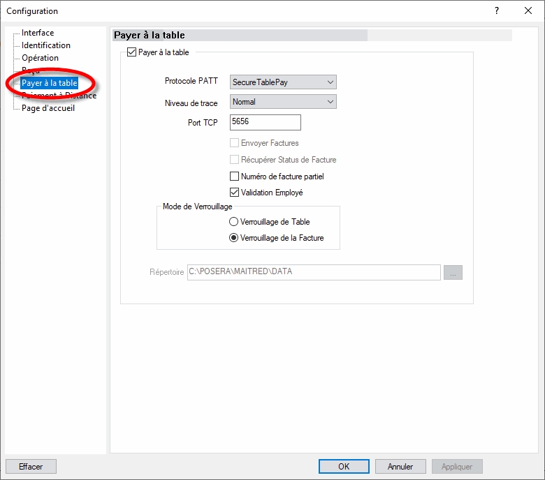Go to Opération in the sidebar

pos(41,58)
